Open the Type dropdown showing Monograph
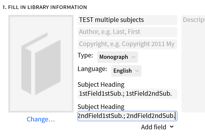This screenshot has height=138, width=205. 117,57
